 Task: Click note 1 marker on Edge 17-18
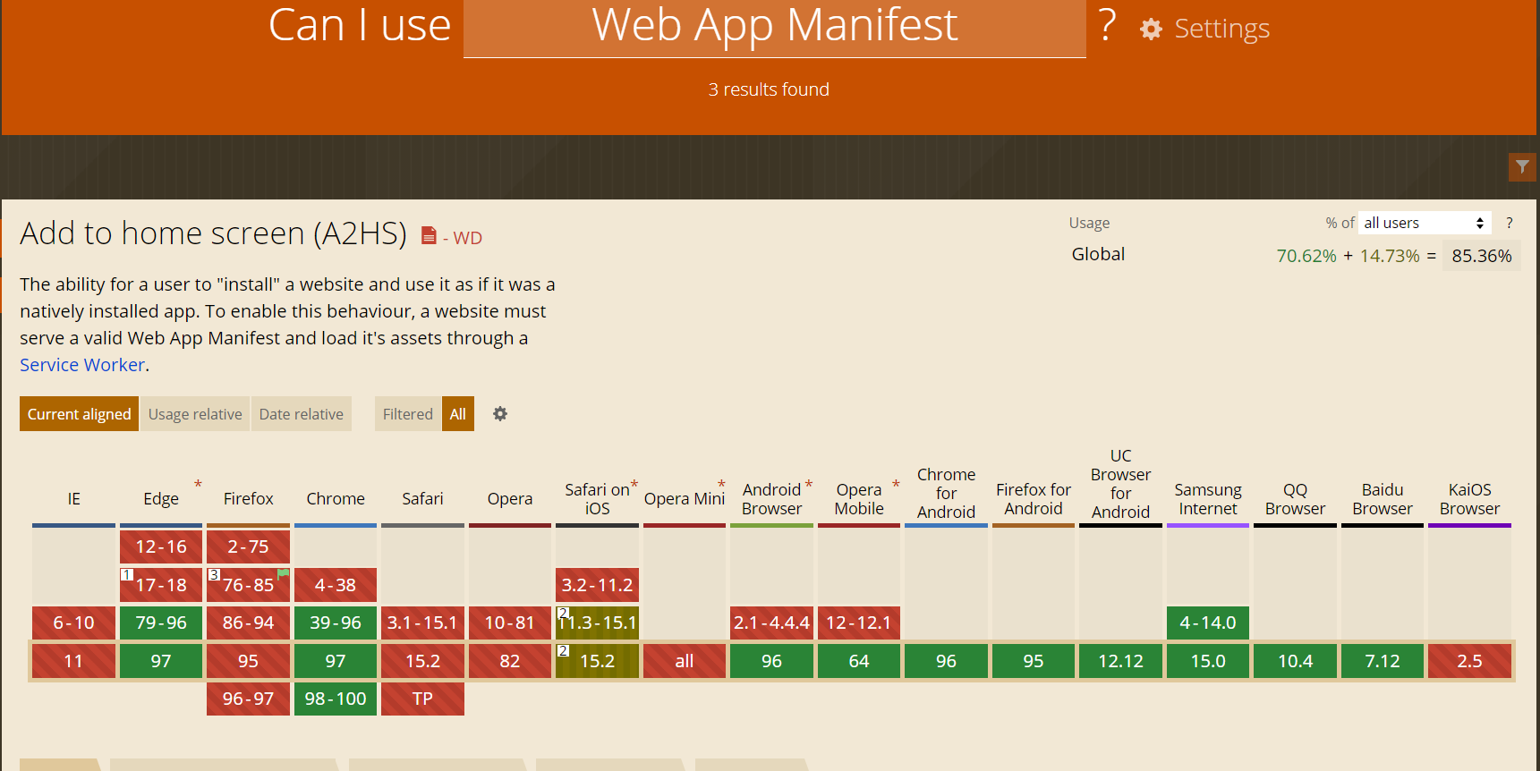(127, 574)
